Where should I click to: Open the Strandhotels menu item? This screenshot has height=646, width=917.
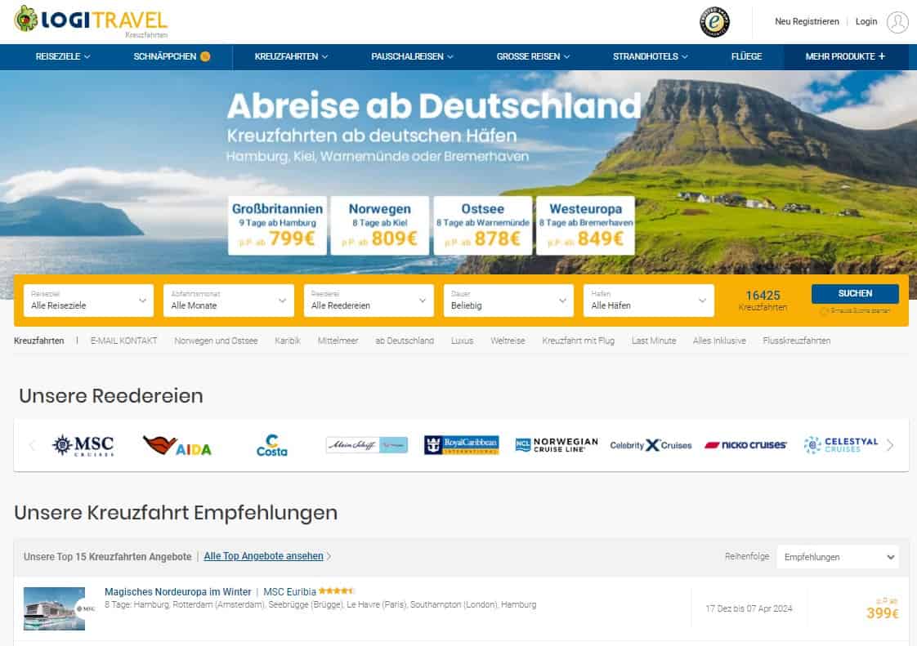(x=650, y=56)
